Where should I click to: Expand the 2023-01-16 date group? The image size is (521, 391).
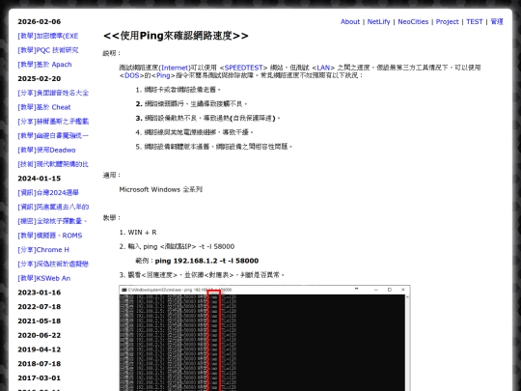40,293
